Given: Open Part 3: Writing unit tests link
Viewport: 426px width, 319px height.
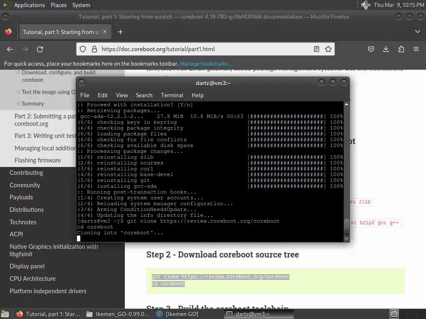Looking at the screenshot, I should pyautogui.click(x=45, y=136).
